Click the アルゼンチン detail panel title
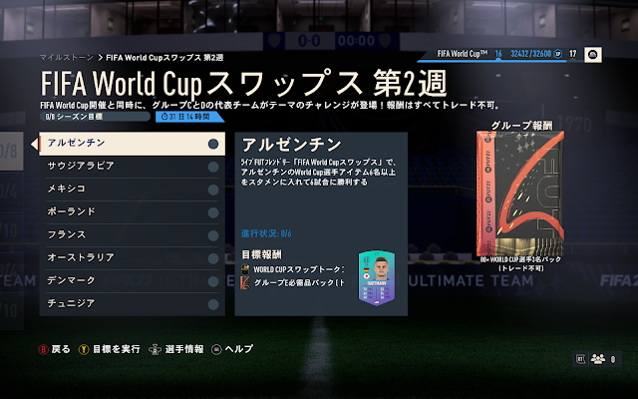Screen dimensions: 638x399 pyautogui.click(x=292, y=145)
